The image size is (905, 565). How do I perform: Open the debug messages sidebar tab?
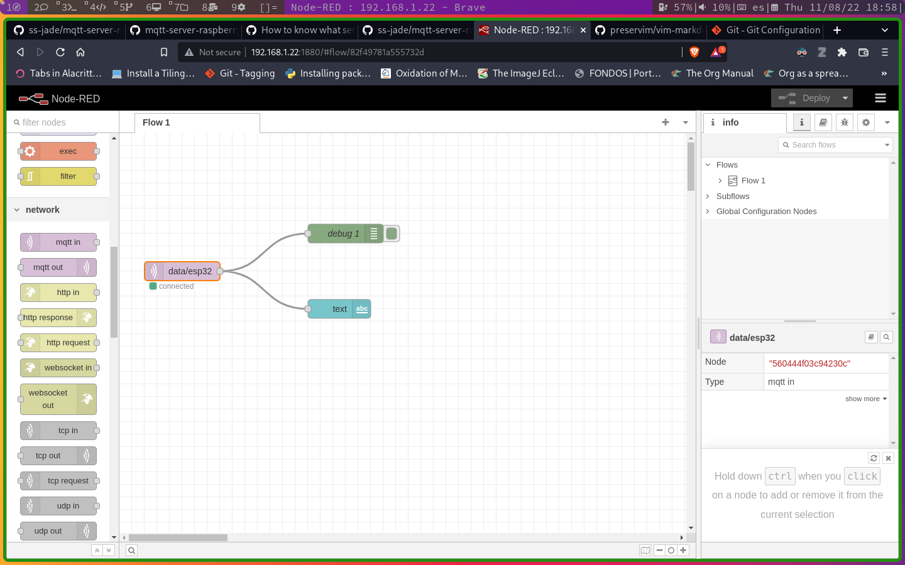click(x=845, y=122)
